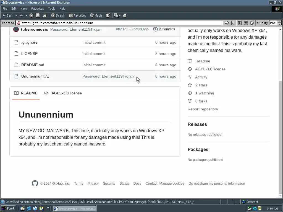Open the History toolbar icon

point(108,15)
